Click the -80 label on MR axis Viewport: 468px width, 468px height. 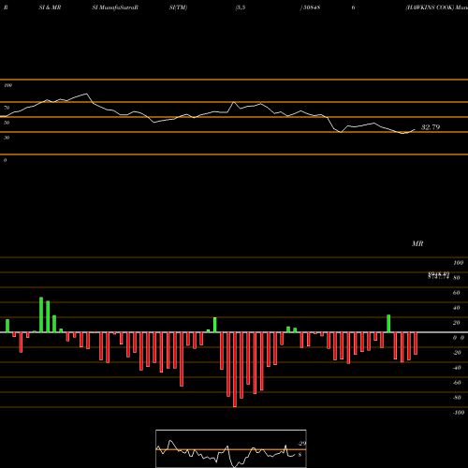tap(457, 398)
